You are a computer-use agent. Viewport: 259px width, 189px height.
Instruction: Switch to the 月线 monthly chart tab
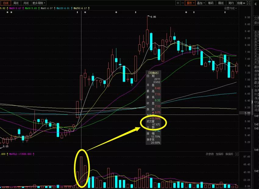point(26,3)
